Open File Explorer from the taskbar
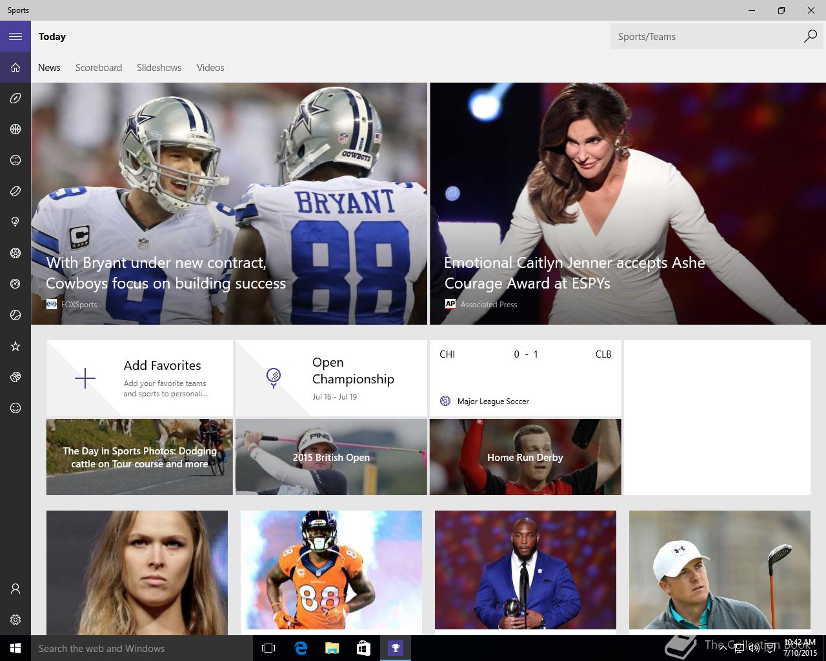The image size is (826, 661). click(332, 648)
